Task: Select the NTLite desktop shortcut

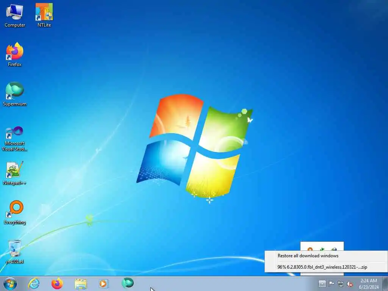Action: [44, 15]
